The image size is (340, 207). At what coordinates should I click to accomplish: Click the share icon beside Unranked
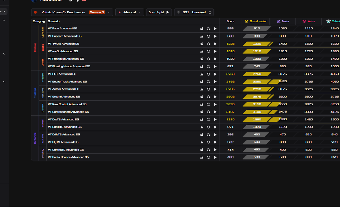(x=210, y=12)
